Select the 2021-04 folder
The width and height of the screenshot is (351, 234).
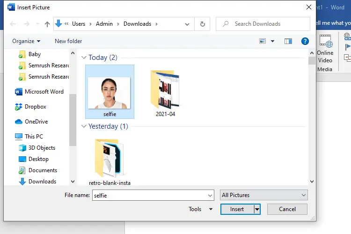tap(165, 93)
